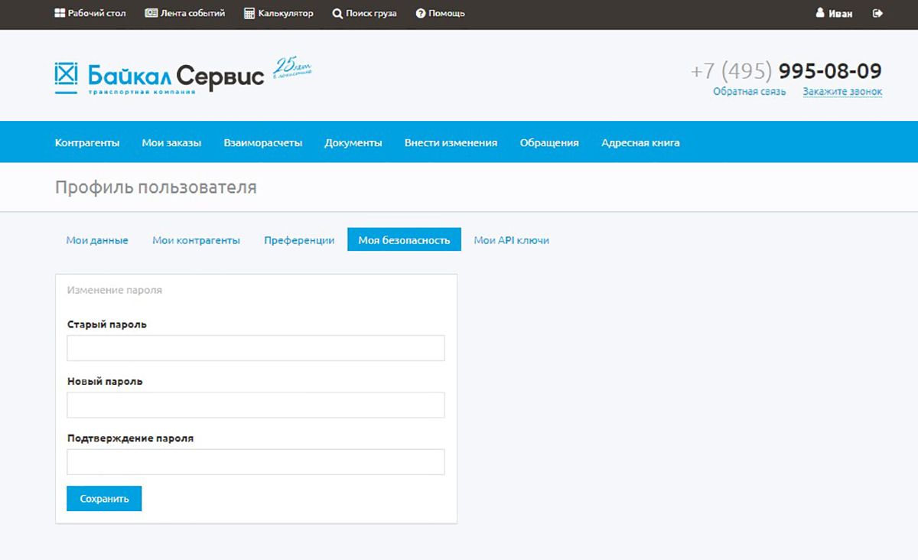The height and width of the screenshot is (560, 918).
Task: Click the Байкал Сервис logo
Action: pyautogui.click(x=159, y=77)
